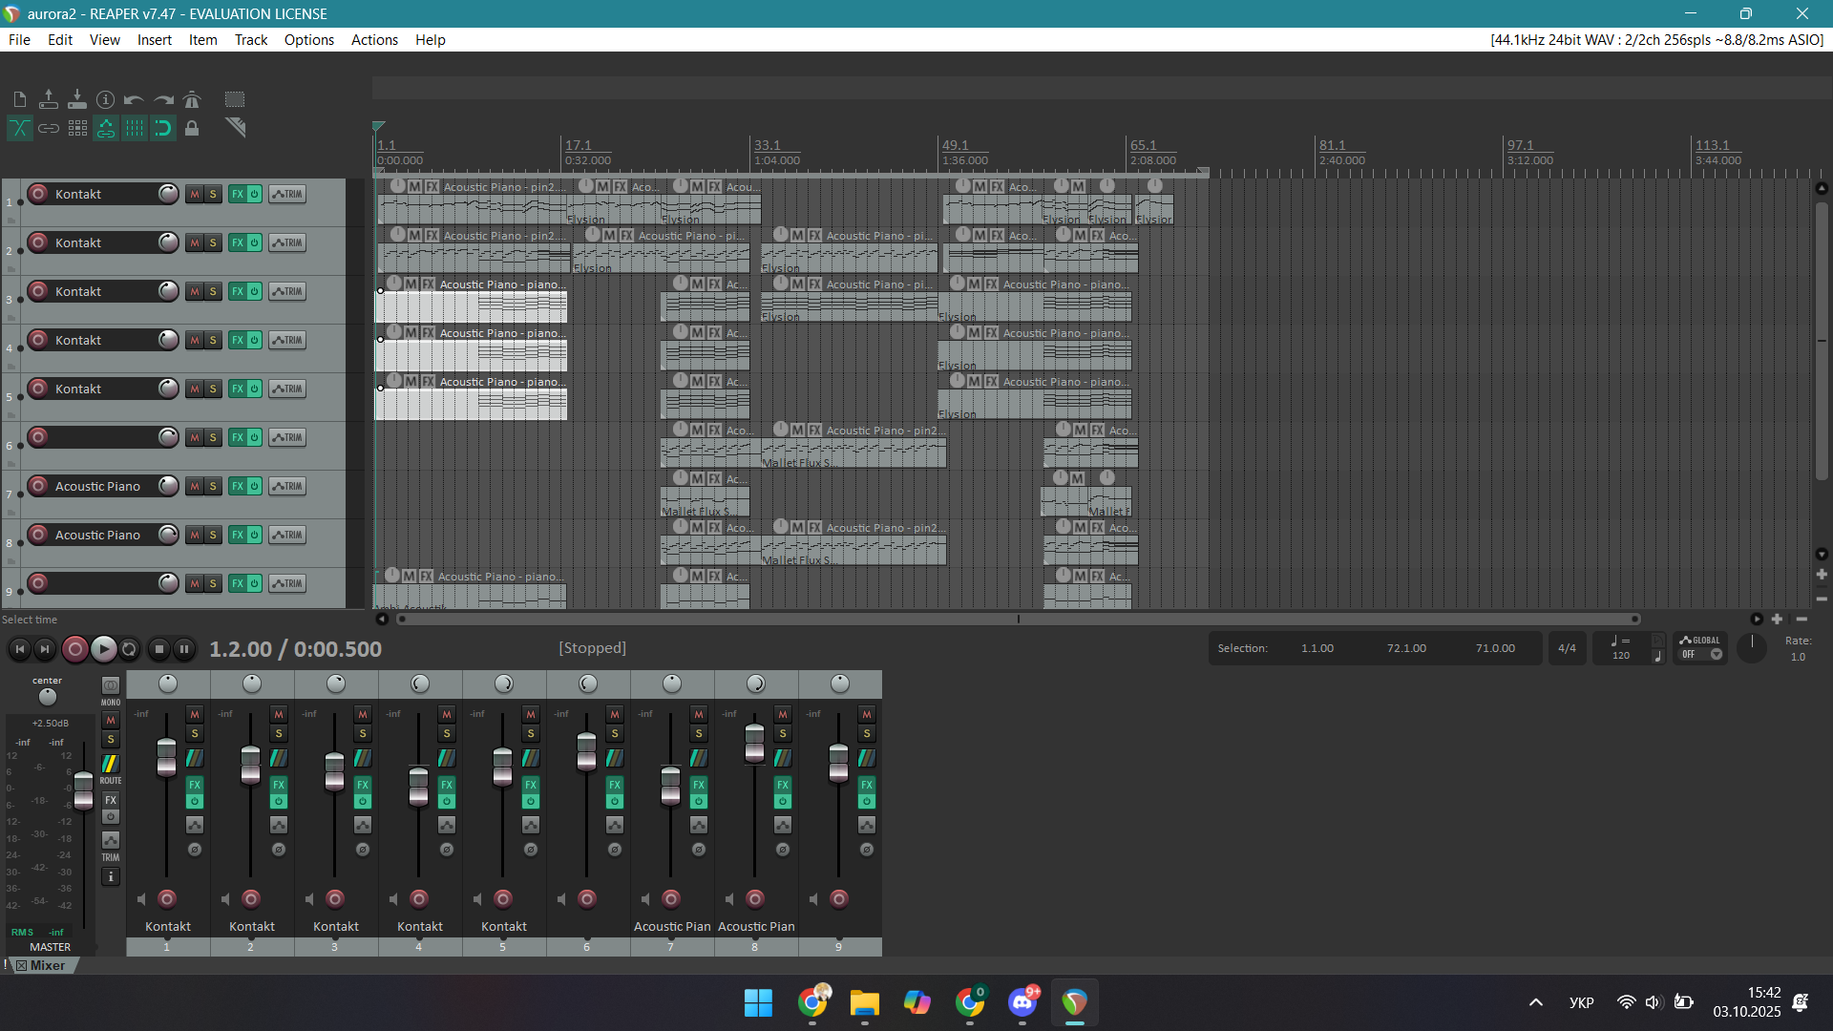Click FX button on track 2
This screenshot has height=1031, width=1833.
238,242
